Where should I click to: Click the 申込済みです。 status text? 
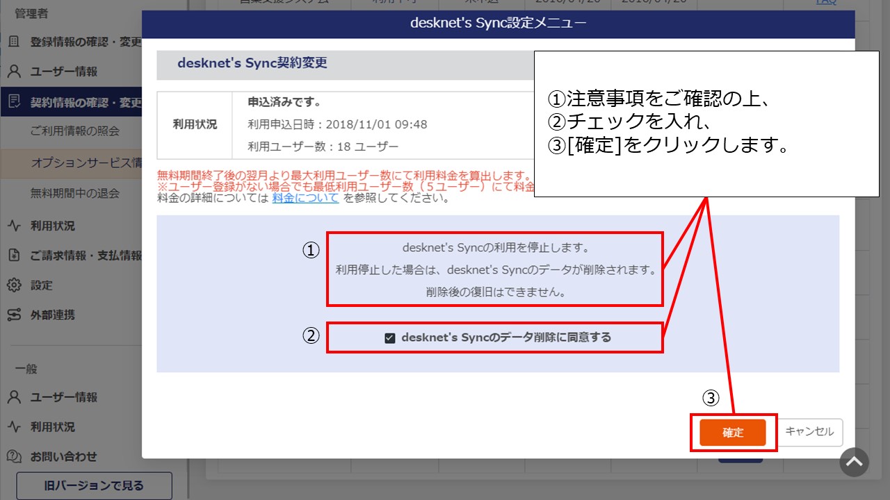[x=284, y=102]
